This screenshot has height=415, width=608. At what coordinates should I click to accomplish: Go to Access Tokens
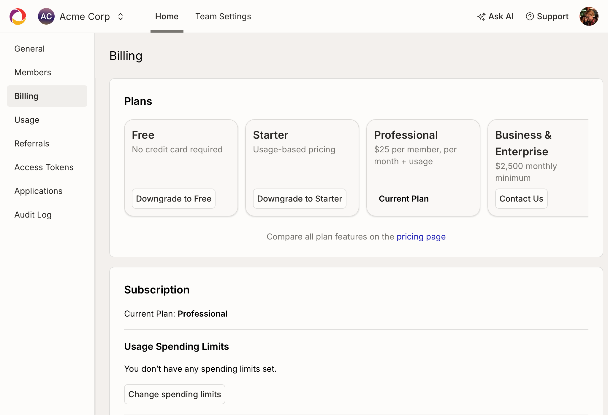44,167
